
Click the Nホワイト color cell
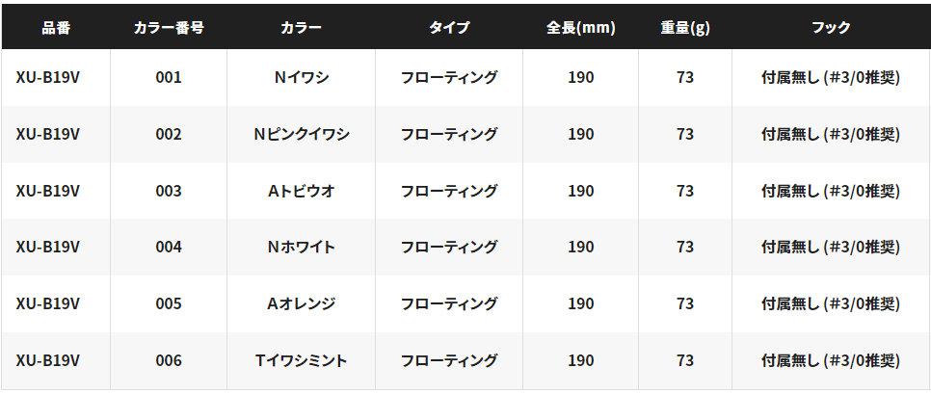coord(301,247)
